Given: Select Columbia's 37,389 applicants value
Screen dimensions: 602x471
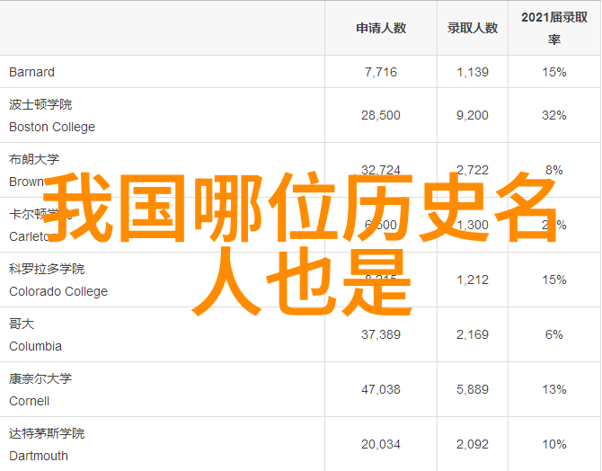Looking at the screenshot, I should tap(381, 334).
